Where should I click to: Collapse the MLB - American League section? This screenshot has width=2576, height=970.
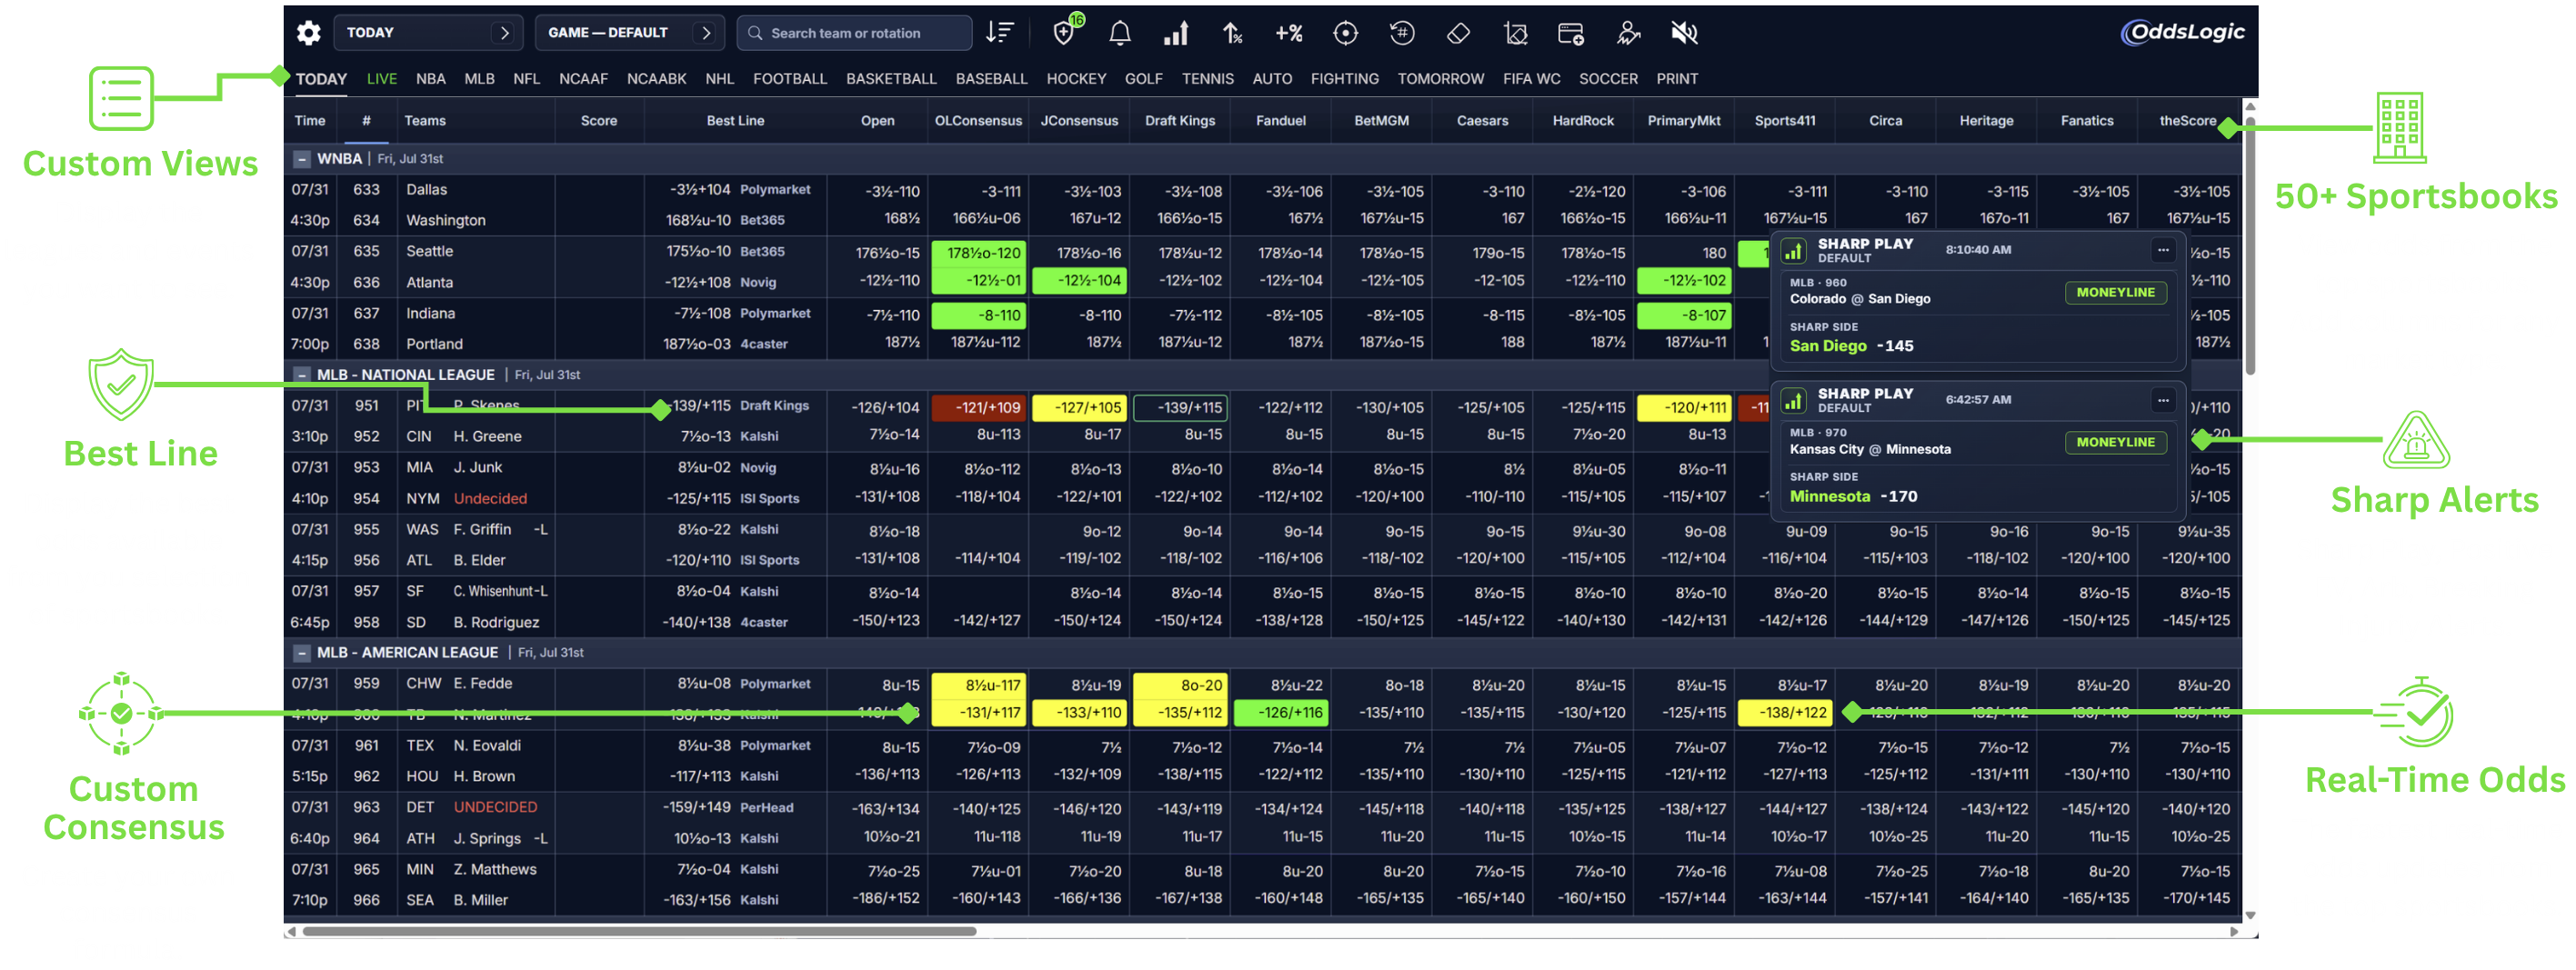301,653
